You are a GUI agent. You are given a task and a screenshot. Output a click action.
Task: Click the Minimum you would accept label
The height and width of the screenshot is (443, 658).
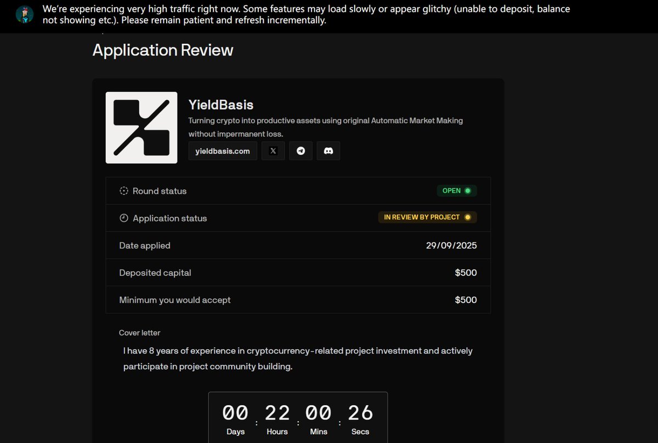tap(175, 300)
